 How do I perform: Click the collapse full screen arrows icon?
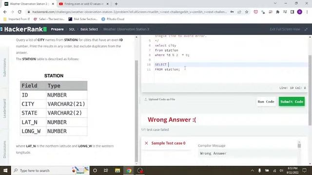coord(306,29)
